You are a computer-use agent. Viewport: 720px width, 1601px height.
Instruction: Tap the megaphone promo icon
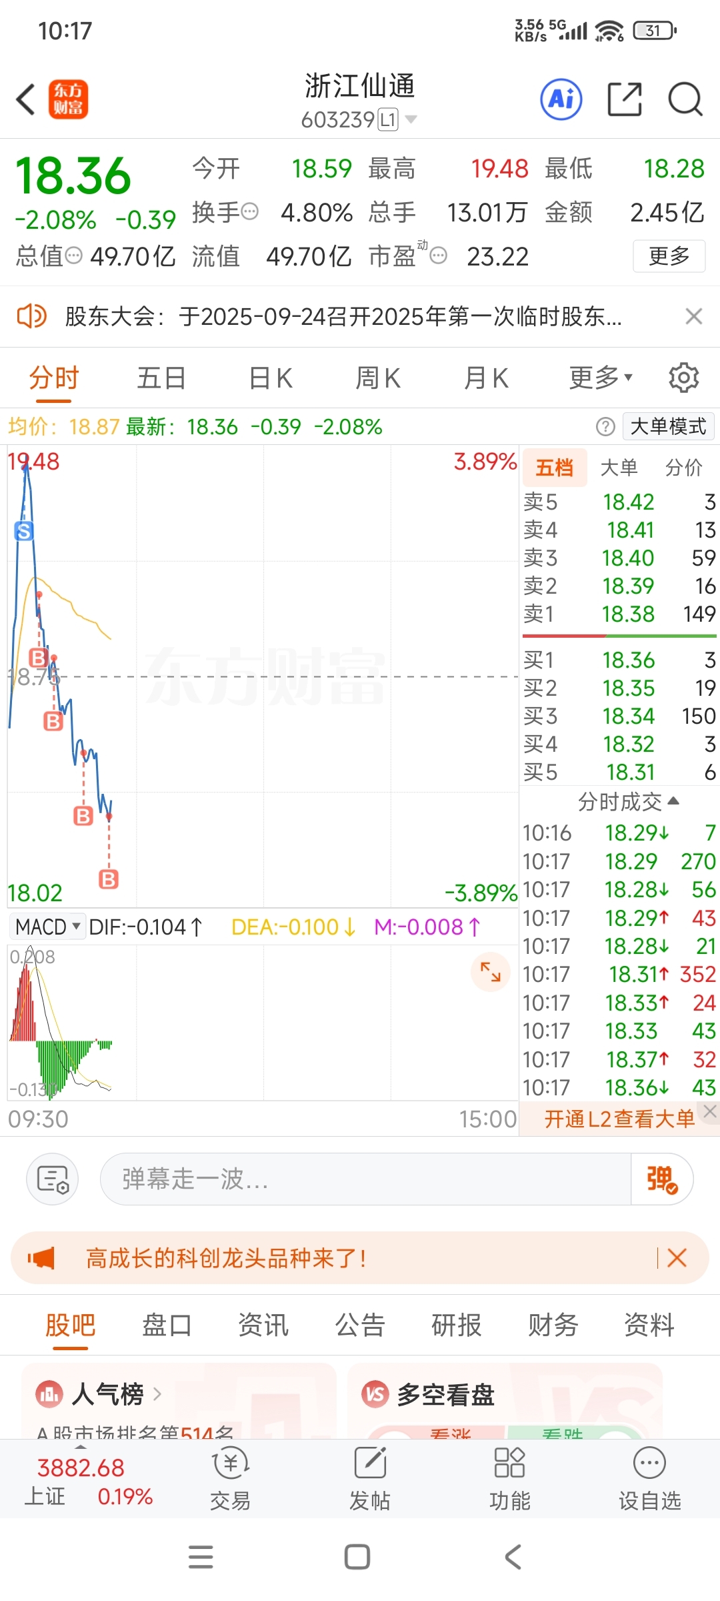pos(41,1258)
